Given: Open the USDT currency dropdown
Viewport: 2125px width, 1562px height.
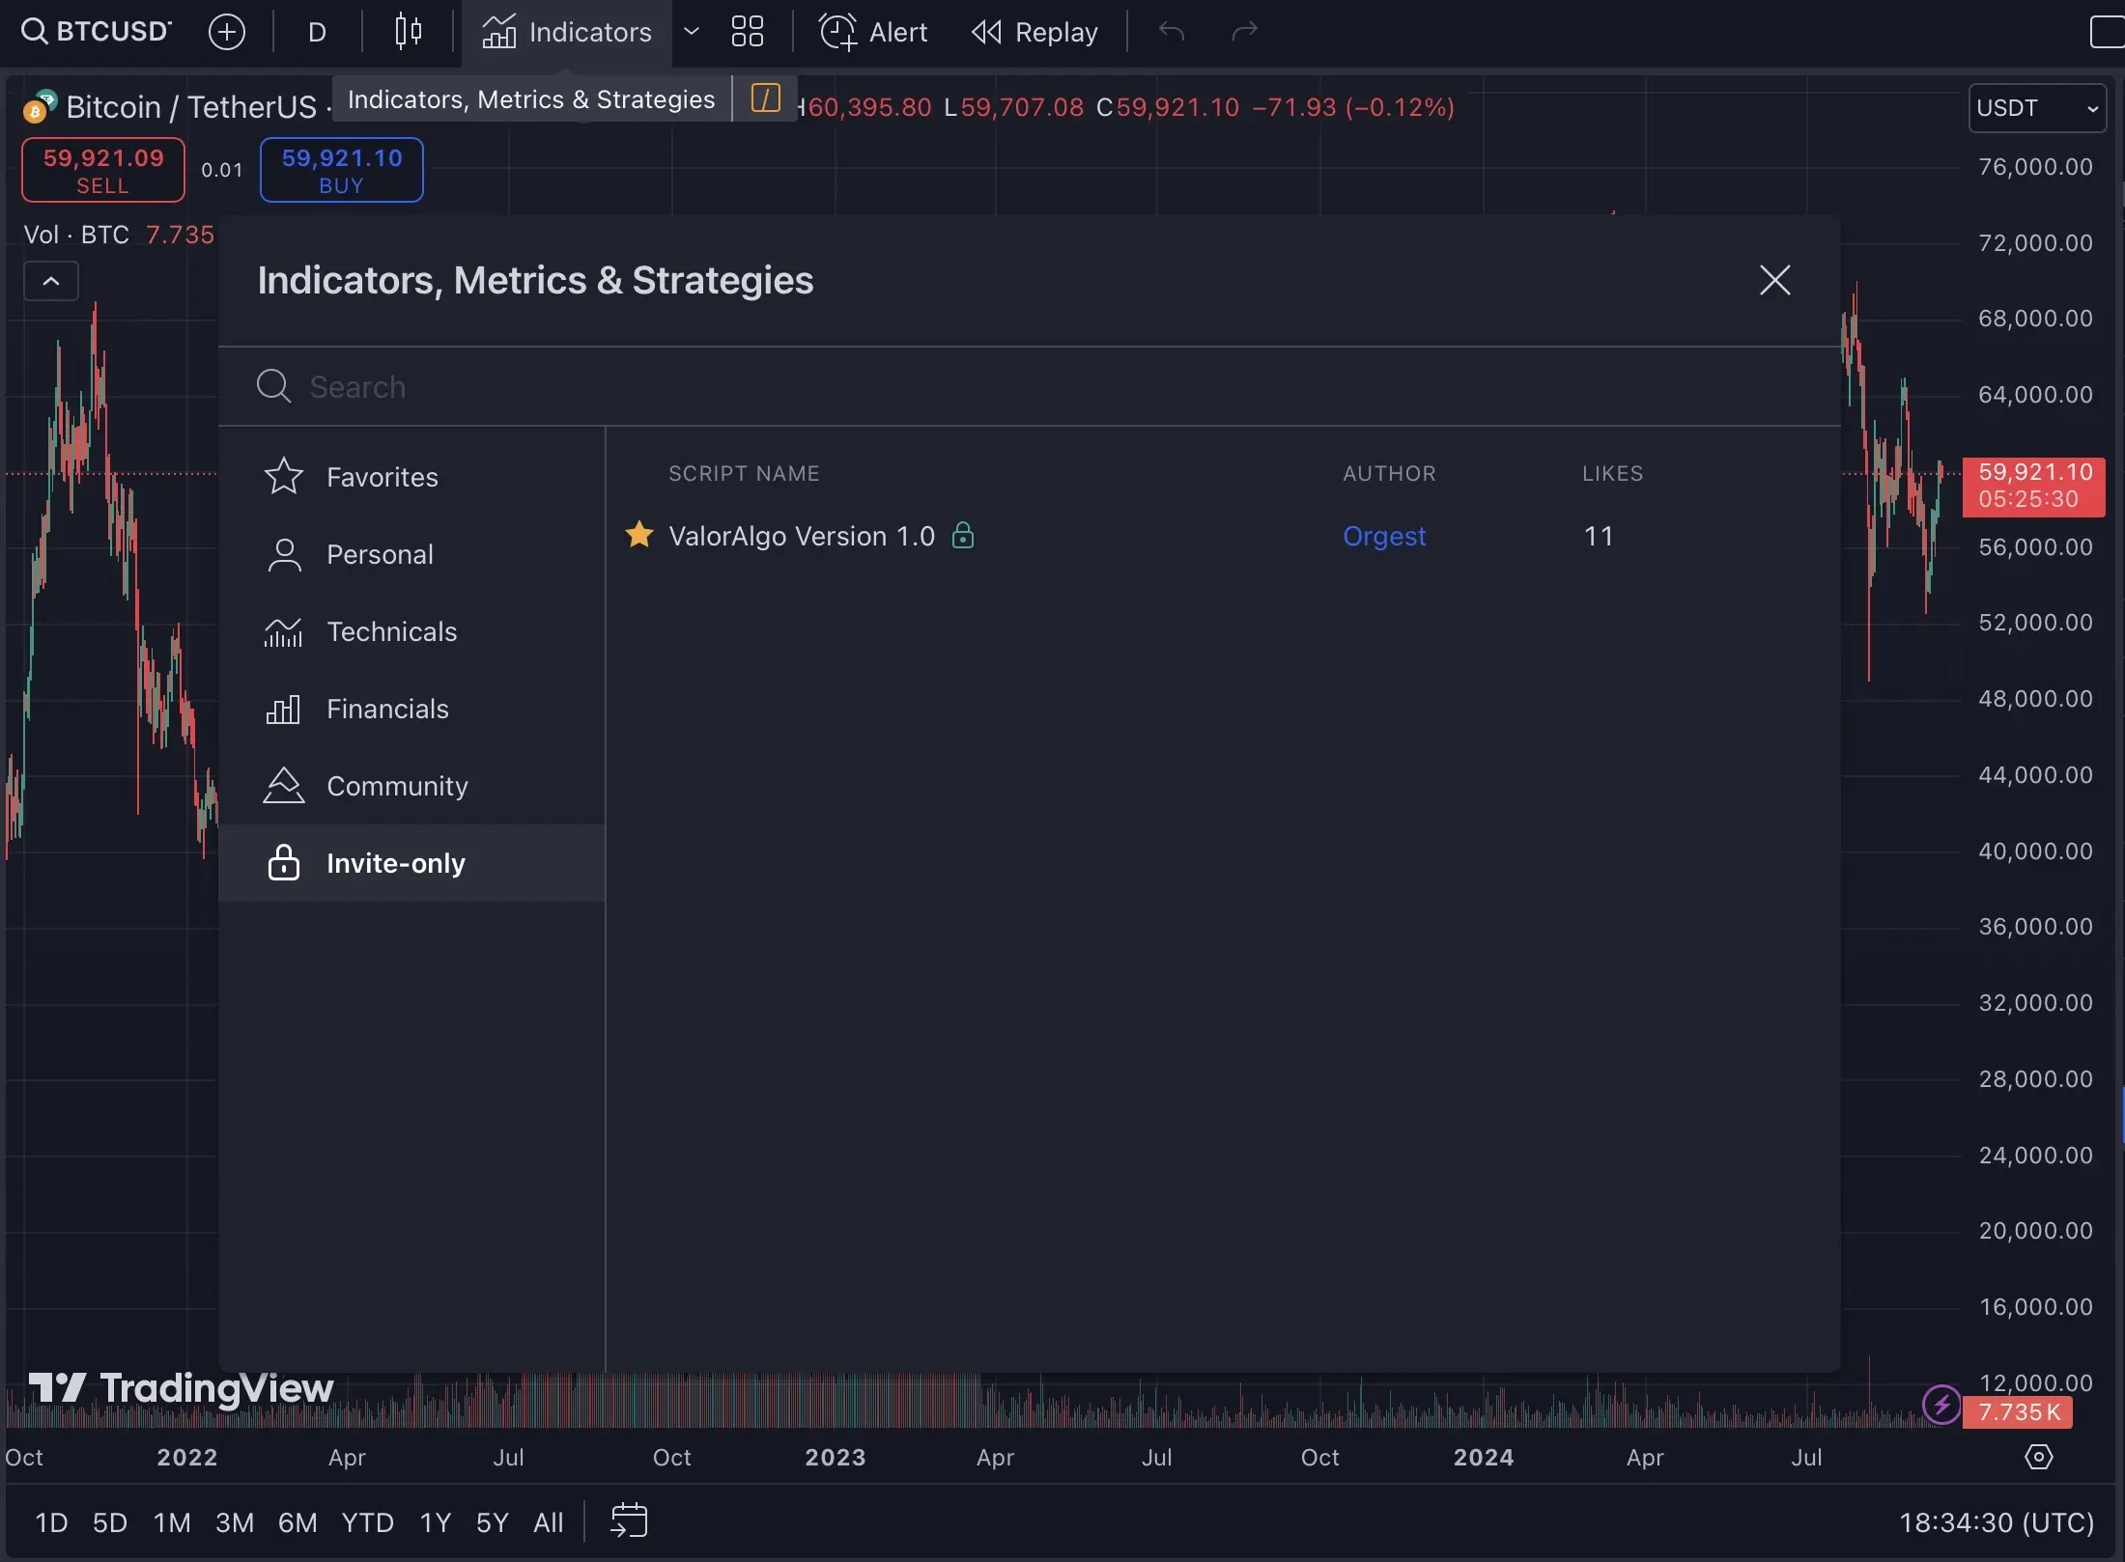Looking at the screenshot, I should tap(2038, 108).
